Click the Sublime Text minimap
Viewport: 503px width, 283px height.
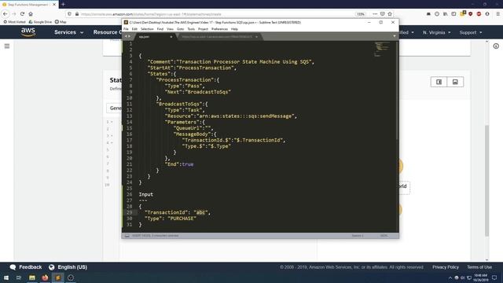(x=381, y=49)
